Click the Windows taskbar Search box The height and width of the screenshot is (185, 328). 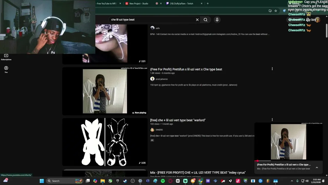click(65, 181)
